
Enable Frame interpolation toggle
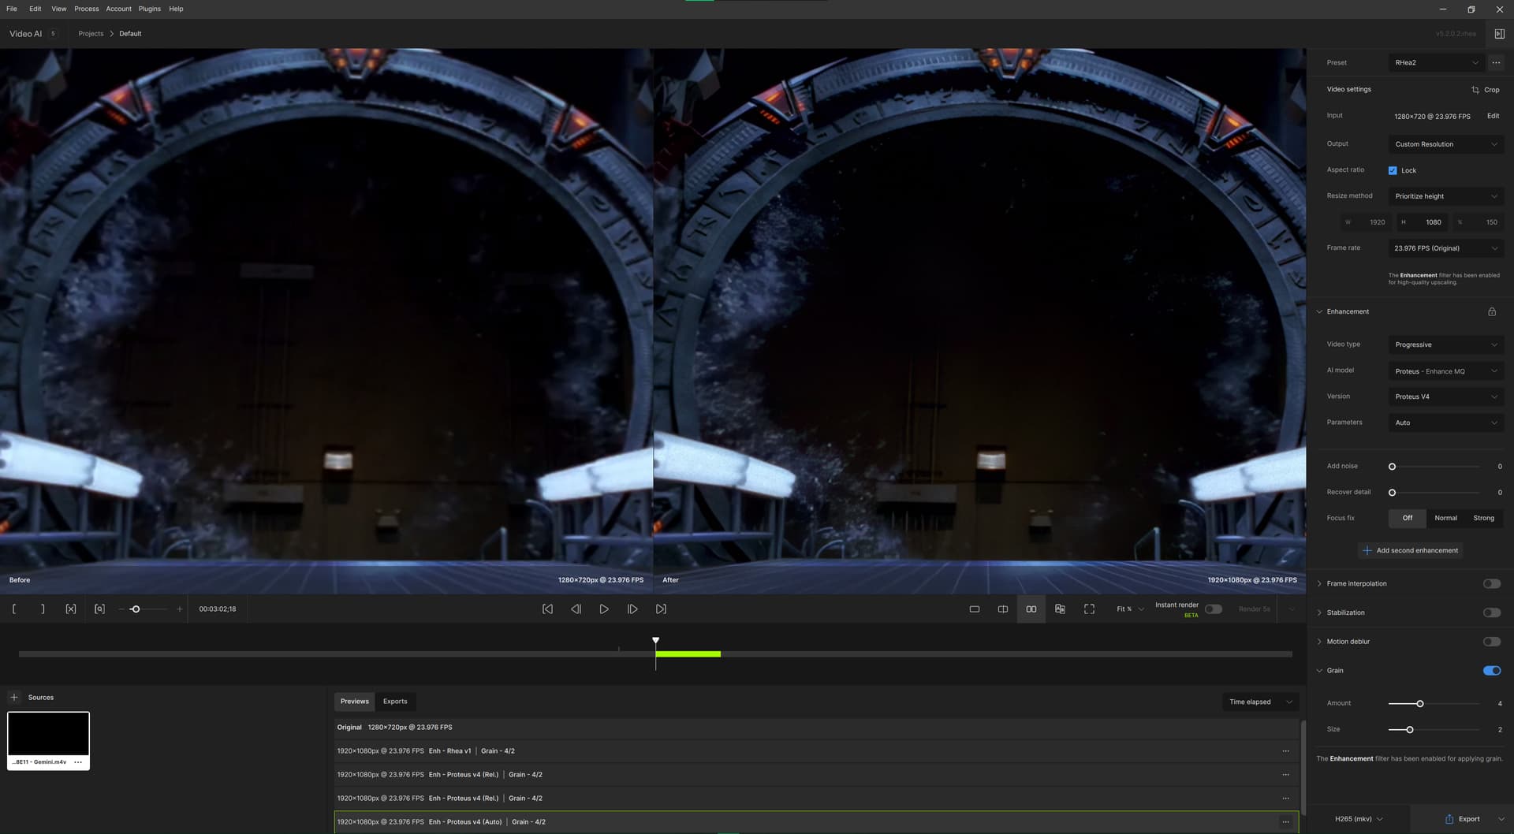(1491, 584)
